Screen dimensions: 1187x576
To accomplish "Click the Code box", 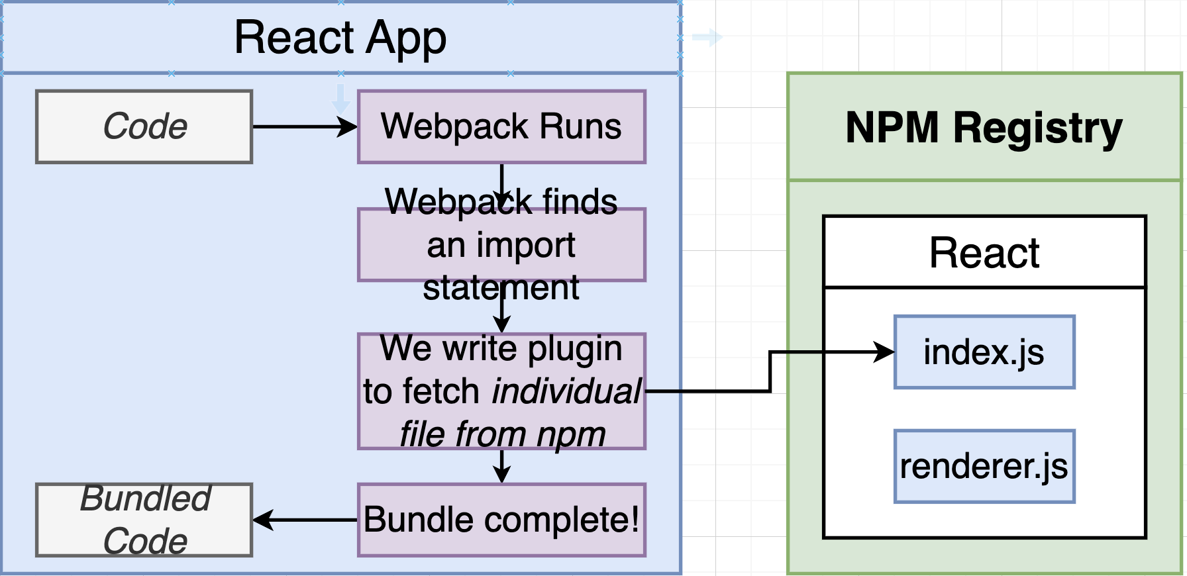I will (x=144, y=126).
